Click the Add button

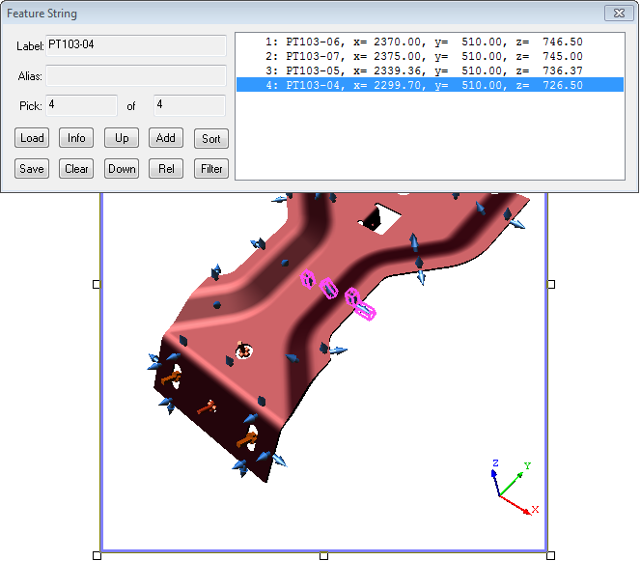pyautogui.click(x=166, y=138)
